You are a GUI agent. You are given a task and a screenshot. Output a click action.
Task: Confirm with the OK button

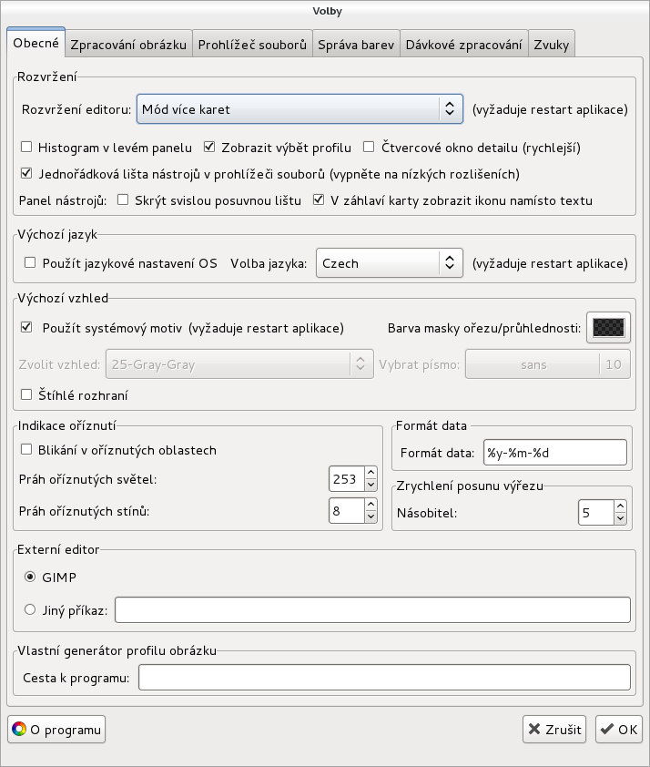click(x=619, y=730)
